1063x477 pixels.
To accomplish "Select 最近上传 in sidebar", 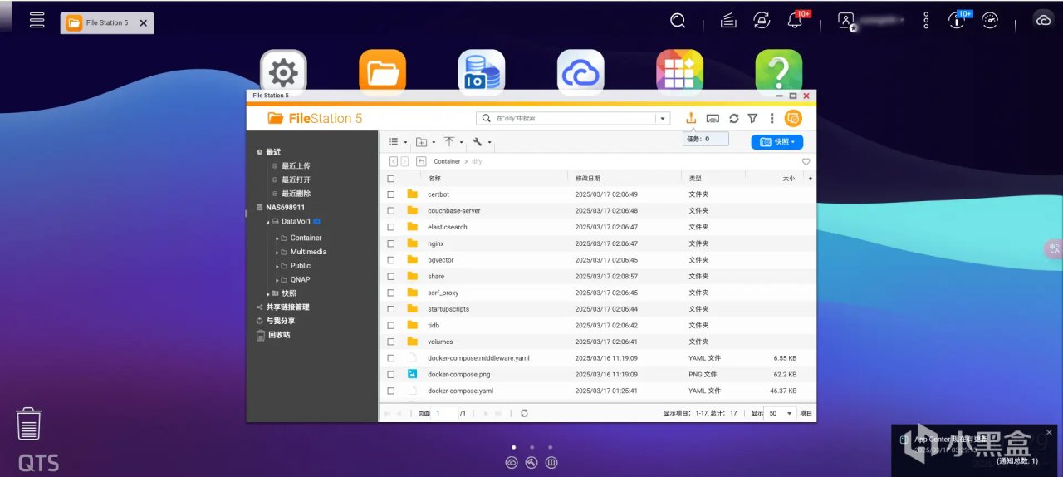I will 296,166.
